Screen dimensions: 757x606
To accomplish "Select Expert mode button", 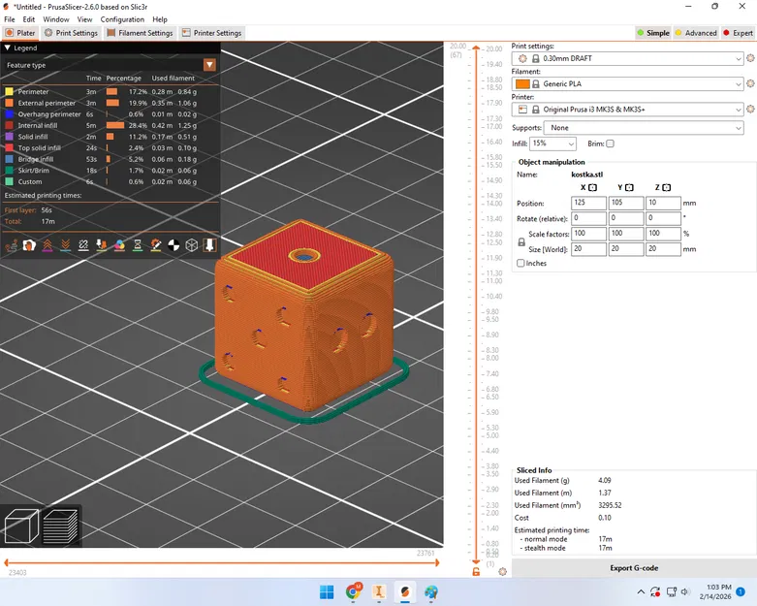I will (x=739, y=33).
